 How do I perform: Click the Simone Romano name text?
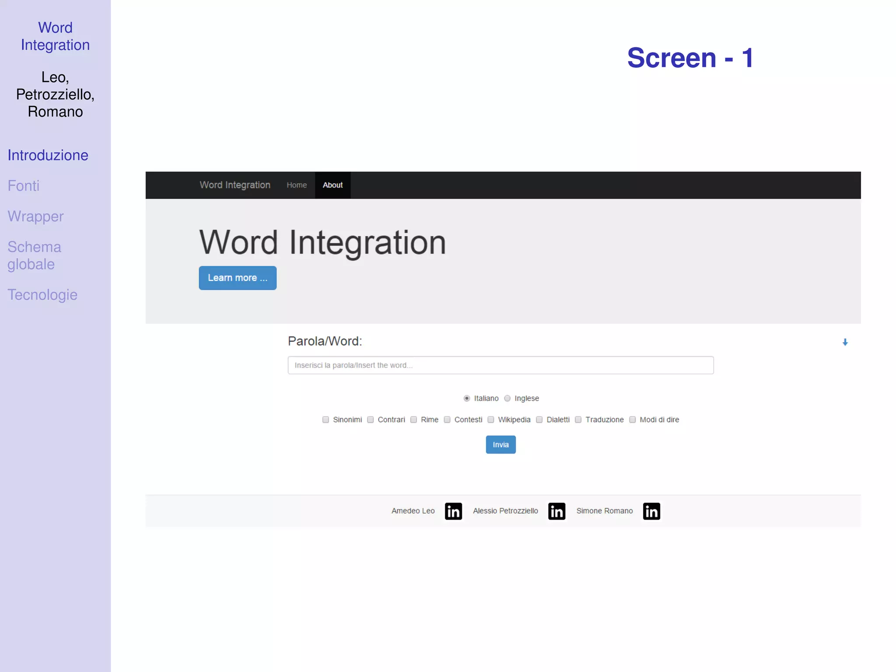pyautogui.click(x=605, y=511)
